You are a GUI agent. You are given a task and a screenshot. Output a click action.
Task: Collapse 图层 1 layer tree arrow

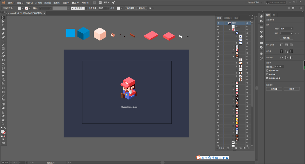226,23
